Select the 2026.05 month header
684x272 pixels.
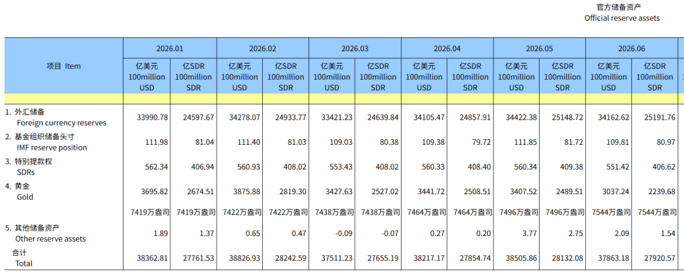pos(539,48)
